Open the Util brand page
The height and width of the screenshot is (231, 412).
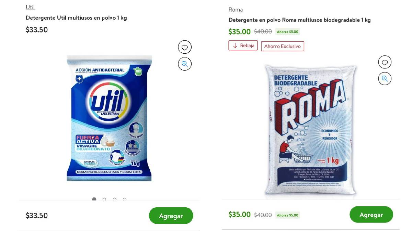pos(30,7)
